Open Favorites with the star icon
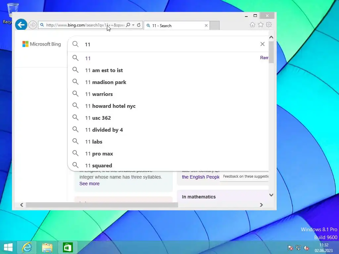 (261, 24)
